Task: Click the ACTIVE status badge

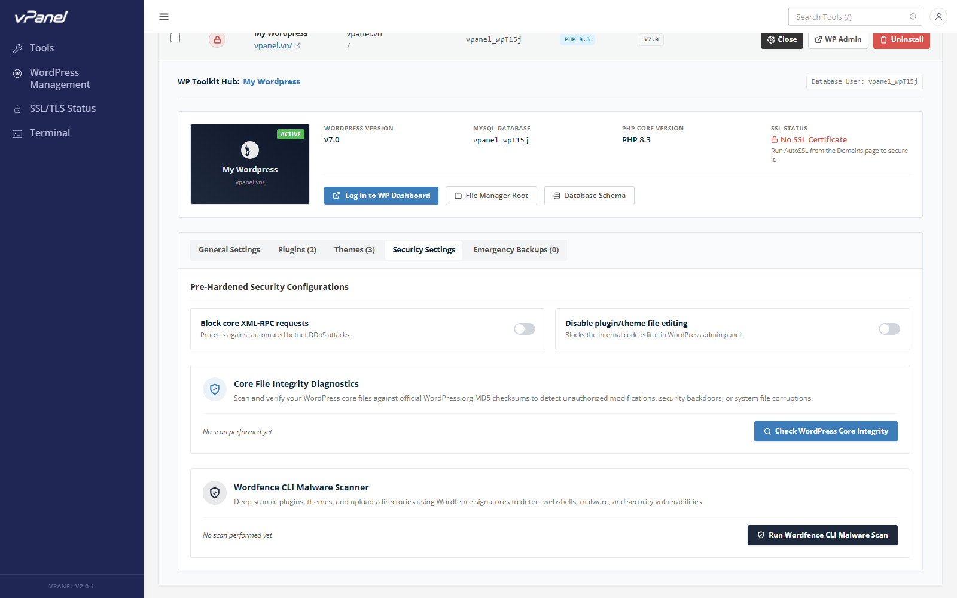Action: [291, 135]
